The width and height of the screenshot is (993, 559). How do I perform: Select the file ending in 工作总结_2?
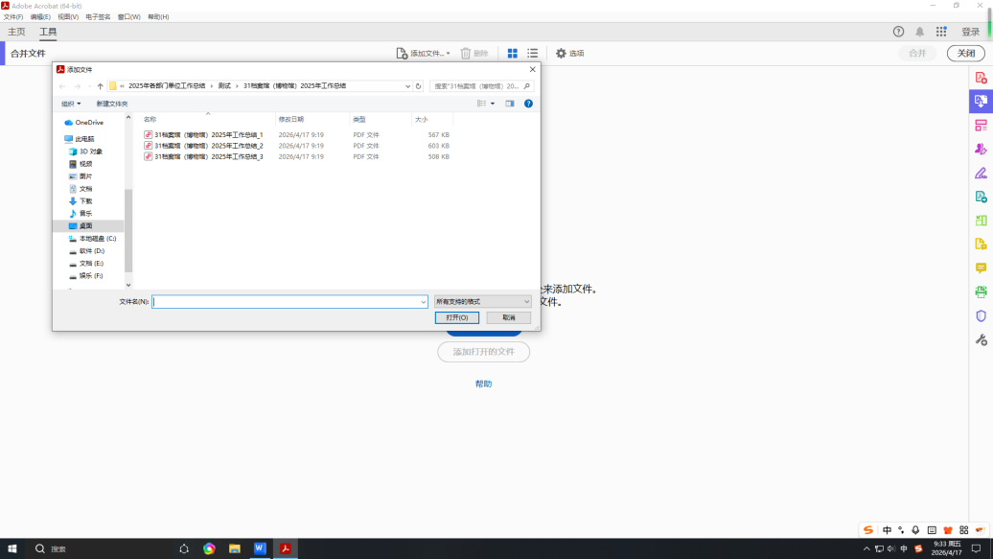pyautogui.click(x=208, y=146)
